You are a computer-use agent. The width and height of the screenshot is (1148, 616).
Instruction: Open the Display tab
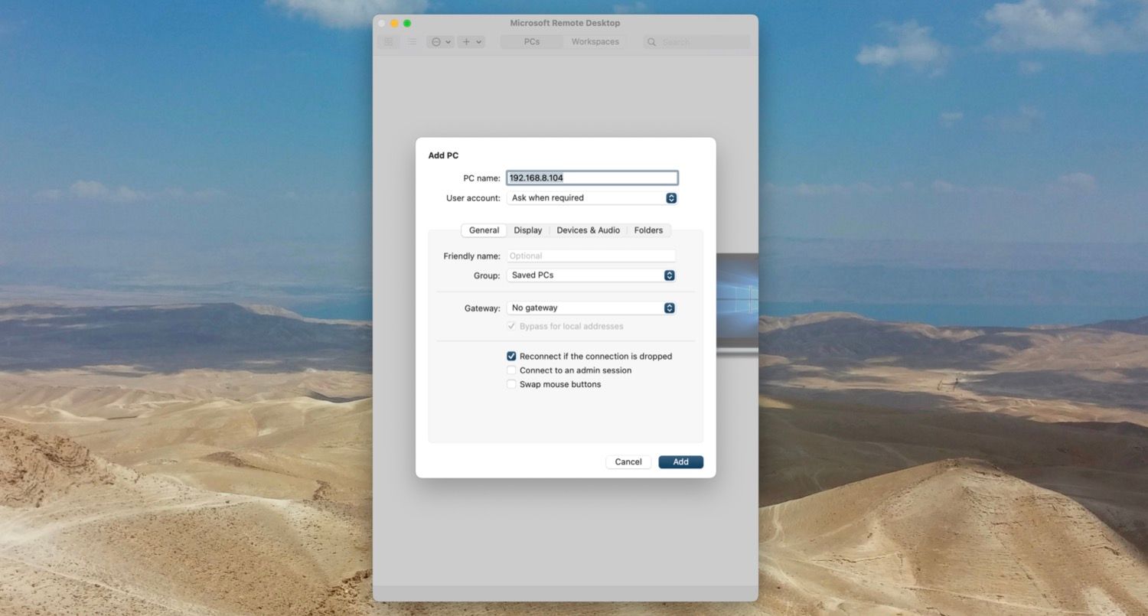pos(528,230)
